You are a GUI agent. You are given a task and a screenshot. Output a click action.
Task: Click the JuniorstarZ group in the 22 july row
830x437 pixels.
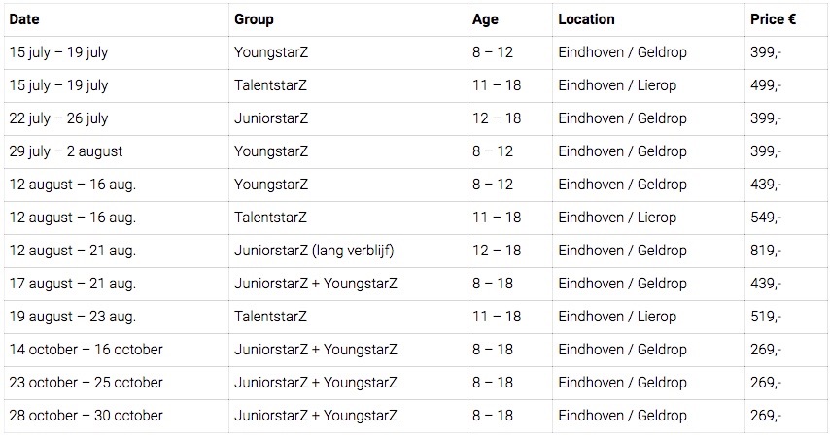[x=271, y=118]
